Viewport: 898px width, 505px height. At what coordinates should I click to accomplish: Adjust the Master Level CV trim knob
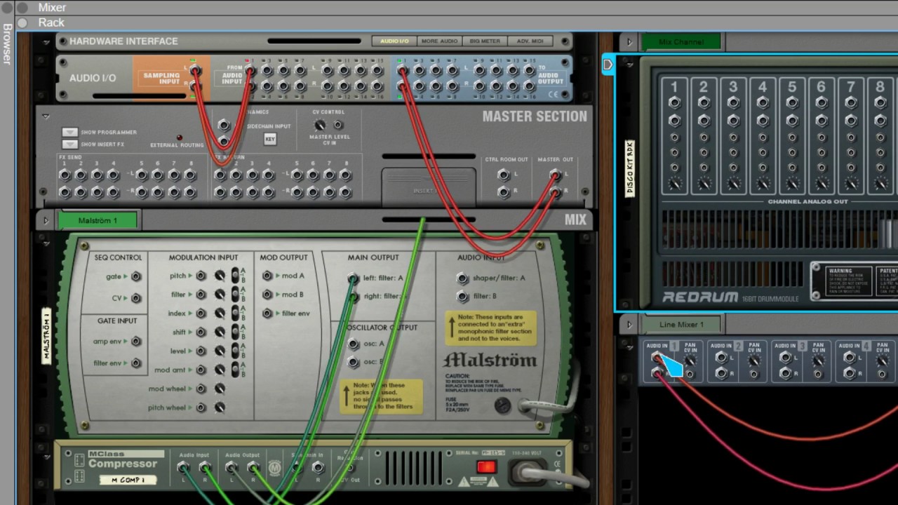pyautogui.click(x=321, y=126)
